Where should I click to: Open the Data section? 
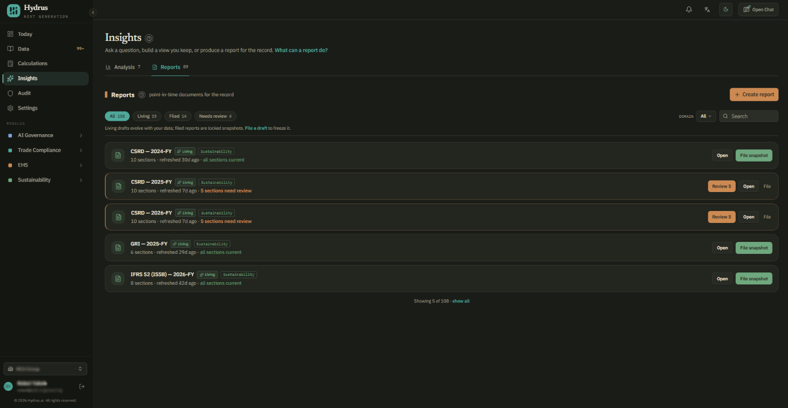45,49
